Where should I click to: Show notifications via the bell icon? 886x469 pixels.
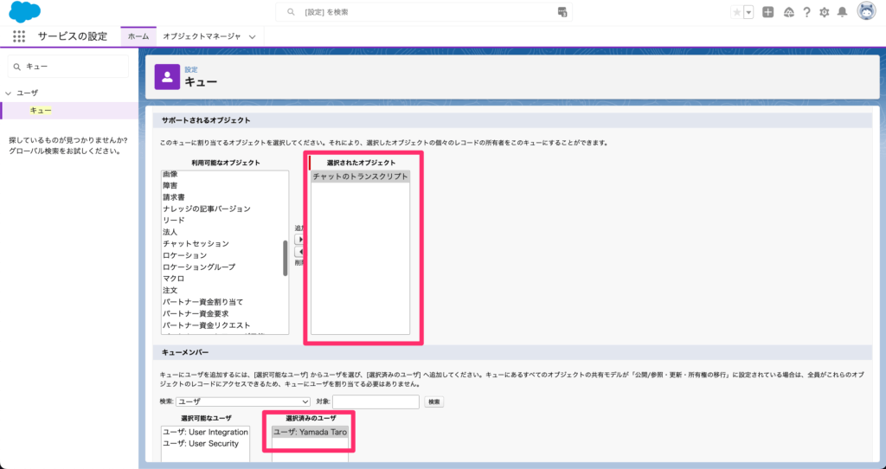click(842, 12)
